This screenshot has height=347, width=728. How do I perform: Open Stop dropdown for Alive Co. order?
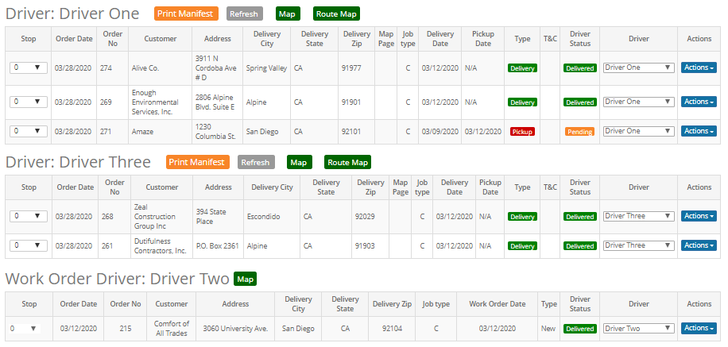28,68
